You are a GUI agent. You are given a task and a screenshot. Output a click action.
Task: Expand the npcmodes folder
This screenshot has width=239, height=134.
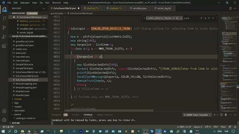click(19, 111)
